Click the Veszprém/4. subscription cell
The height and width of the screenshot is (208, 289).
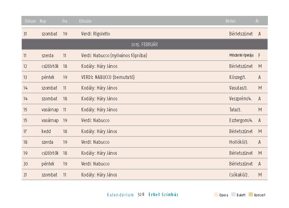[x=240, y=99]
